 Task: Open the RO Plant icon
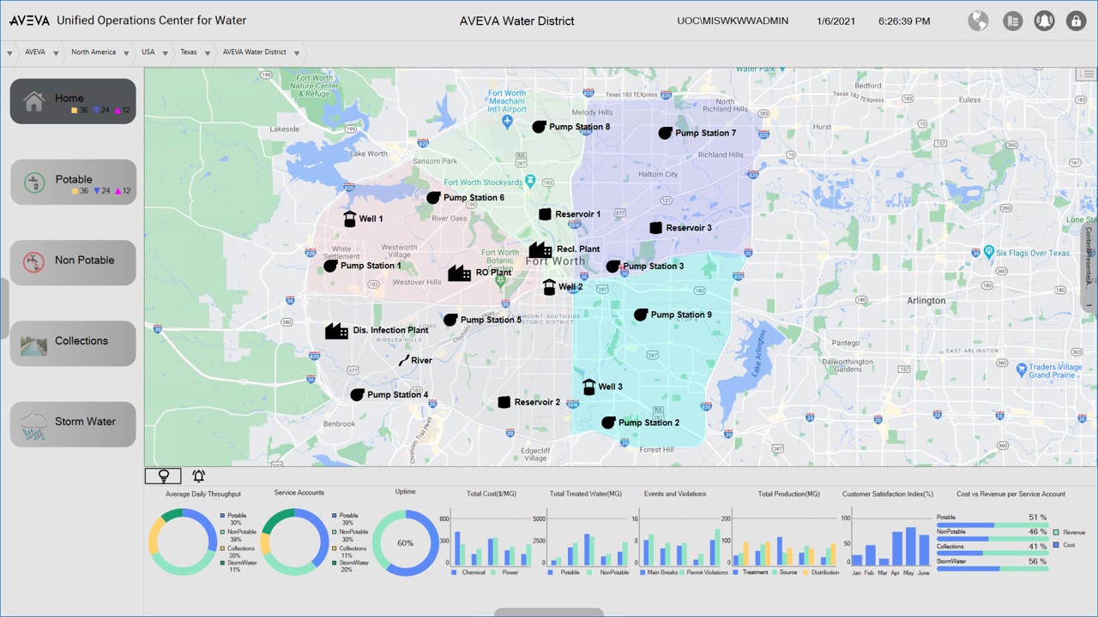(459, 273)
